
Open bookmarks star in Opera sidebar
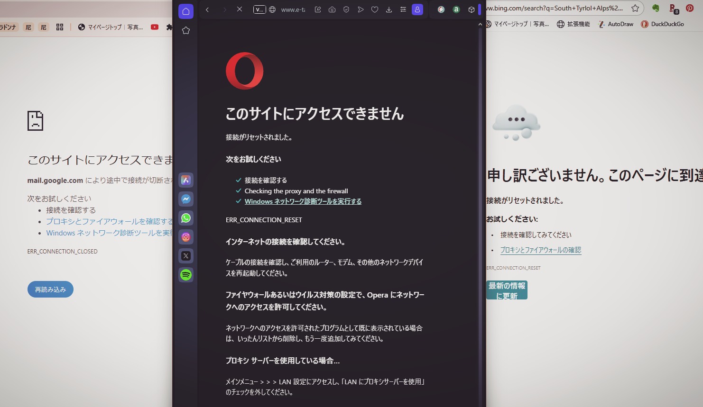pyautogui.click(x=186, y=30)
